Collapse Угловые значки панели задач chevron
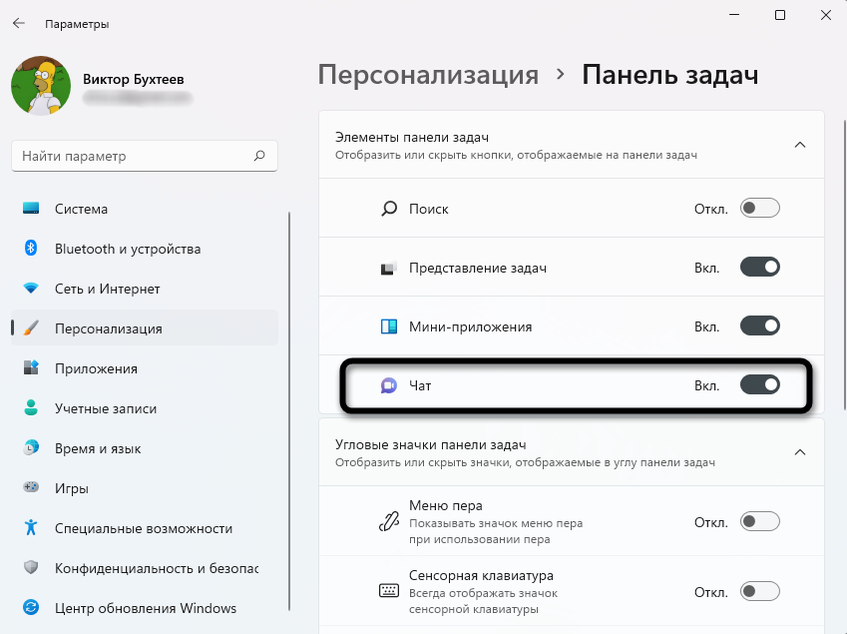847x634 pixels. point(800,452)
